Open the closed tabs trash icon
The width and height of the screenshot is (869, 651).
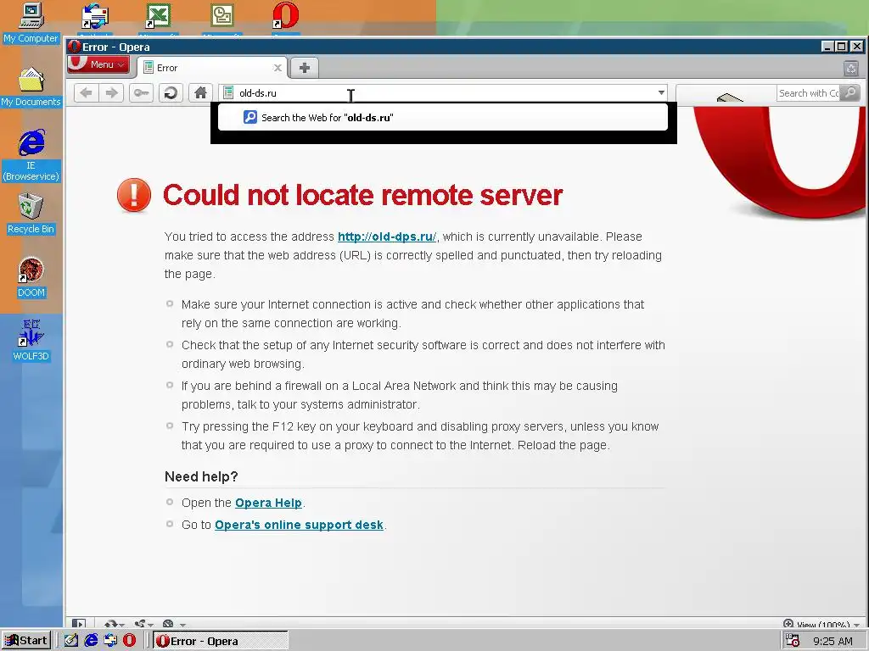coord(850,69)
